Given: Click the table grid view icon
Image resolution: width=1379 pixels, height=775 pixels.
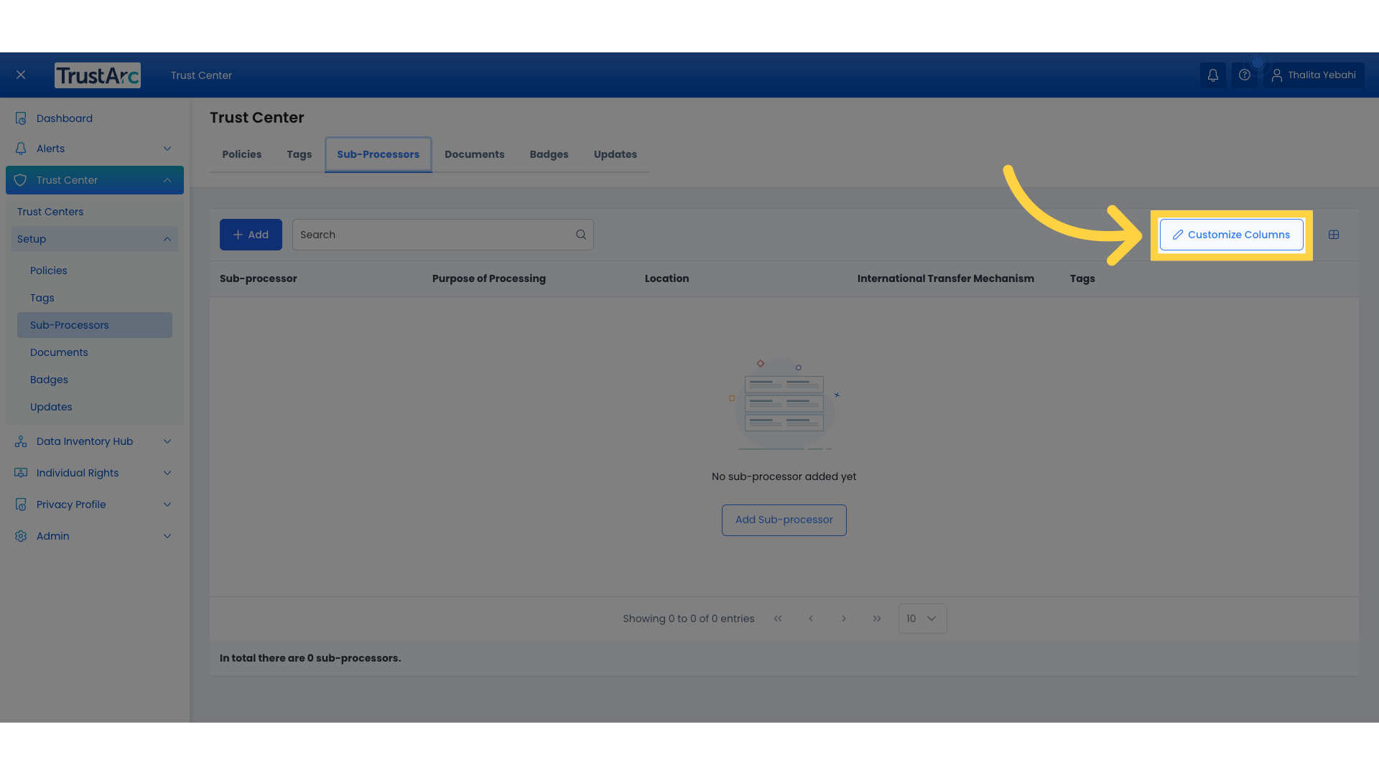Looking at the screenshot, I should pyautogui.click(x=1334, y=235).
